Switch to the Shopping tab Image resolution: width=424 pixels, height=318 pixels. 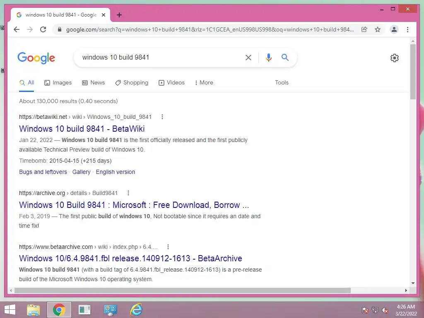click(x=132, y=82)
